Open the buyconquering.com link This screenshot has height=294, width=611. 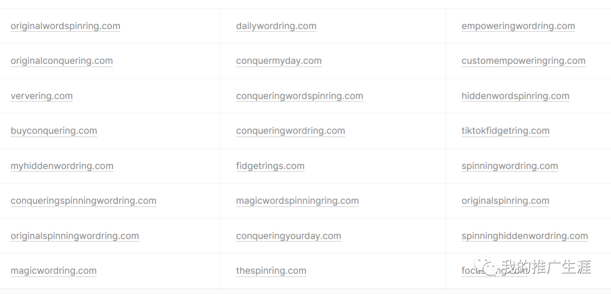pos(54,131)
